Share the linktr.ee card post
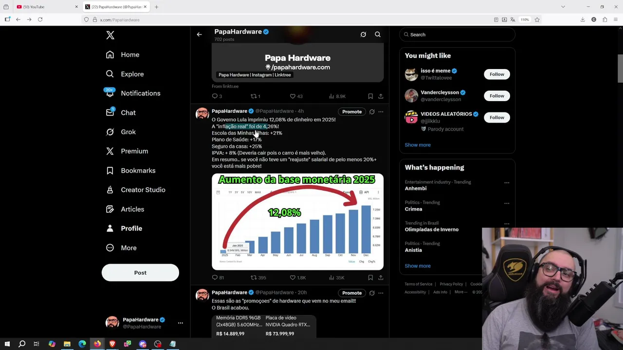The image size is (623, 350). click(x=381, y=96)
